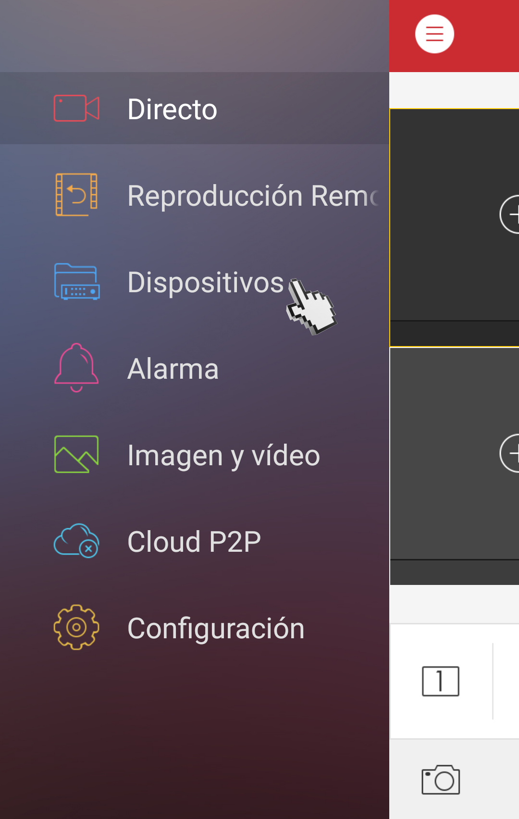Add a camera in the second video pane
Image resolution: width=519 pixels, height=819 pixels.
(x=510, y=453)
